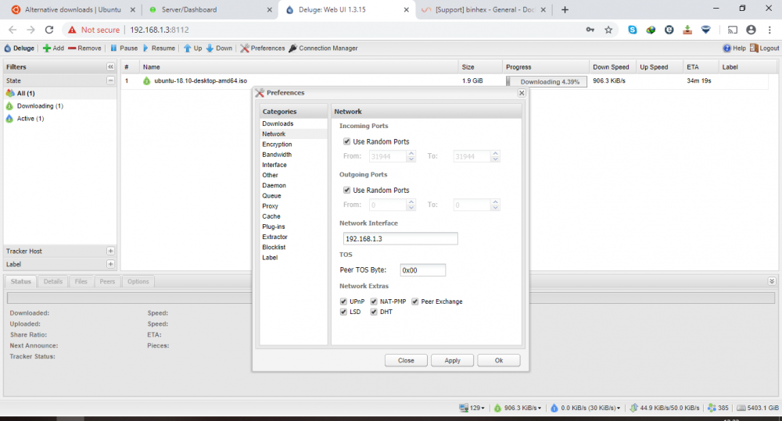Click Remove torrent in toolbar
Viewport: 782px width, 421px height.
click(84, 48)
